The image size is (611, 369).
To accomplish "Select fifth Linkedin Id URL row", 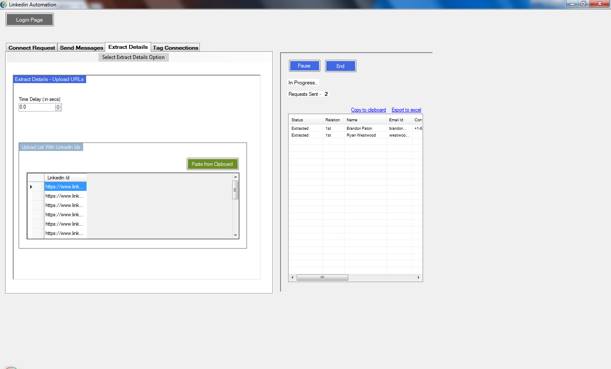I will 65,224.
